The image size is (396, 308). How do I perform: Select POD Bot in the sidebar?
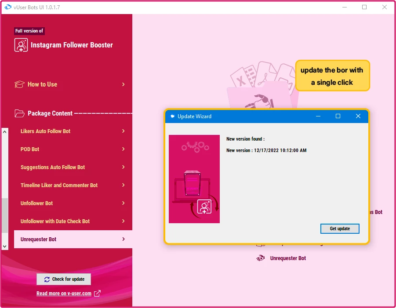[73, 149]
